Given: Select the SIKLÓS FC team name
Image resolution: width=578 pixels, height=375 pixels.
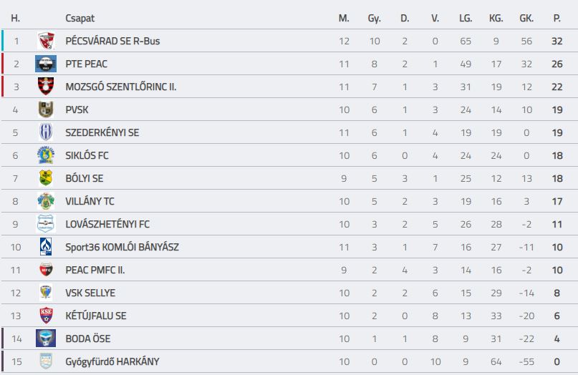Looking at the screenshot, I should 87,155.
